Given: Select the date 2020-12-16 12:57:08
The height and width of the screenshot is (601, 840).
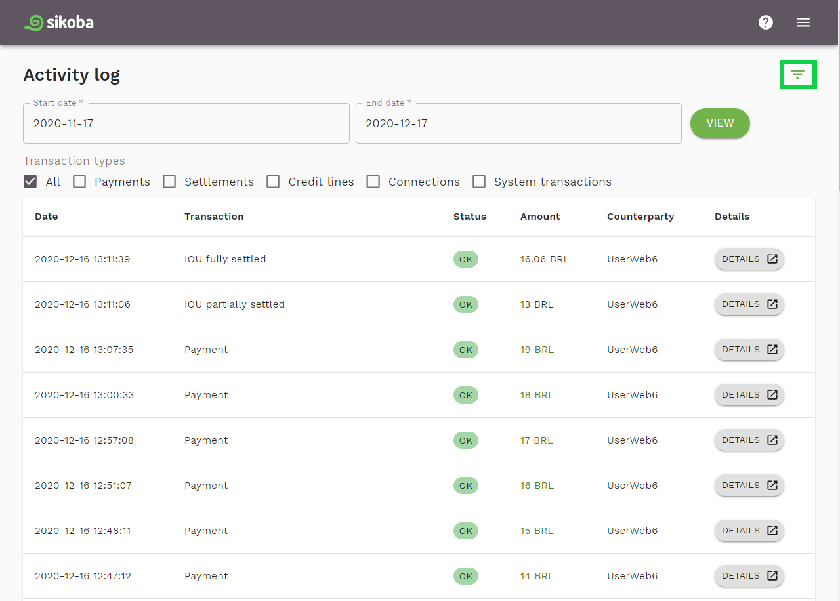Looking at the screenshot, I should [84, 440].
